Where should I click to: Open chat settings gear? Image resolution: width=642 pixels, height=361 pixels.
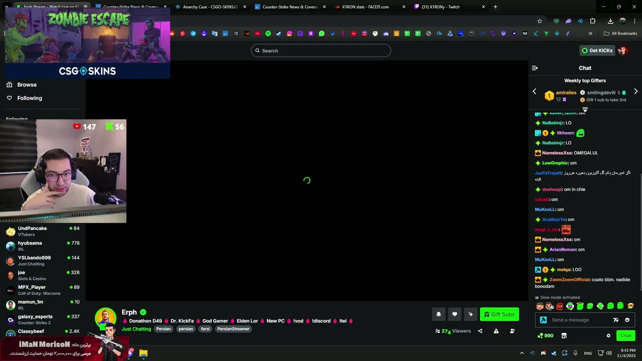point(608,336)
